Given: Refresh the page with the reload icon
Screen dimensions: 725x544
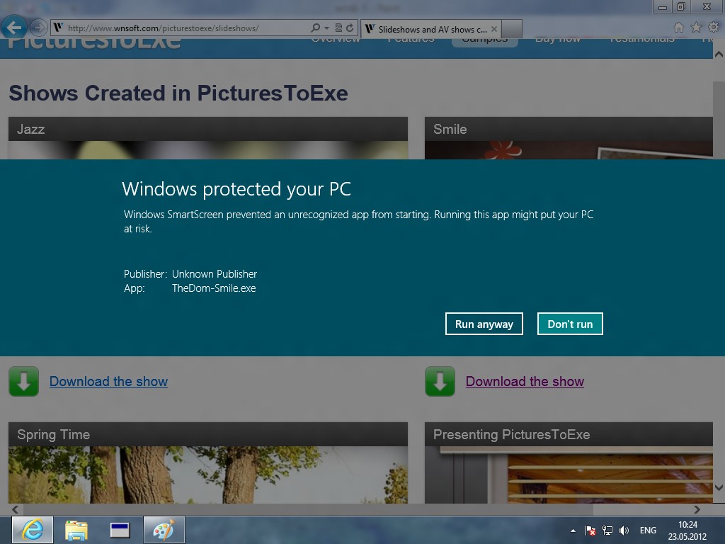Looking at the screenshot, I should click(350, 28).
